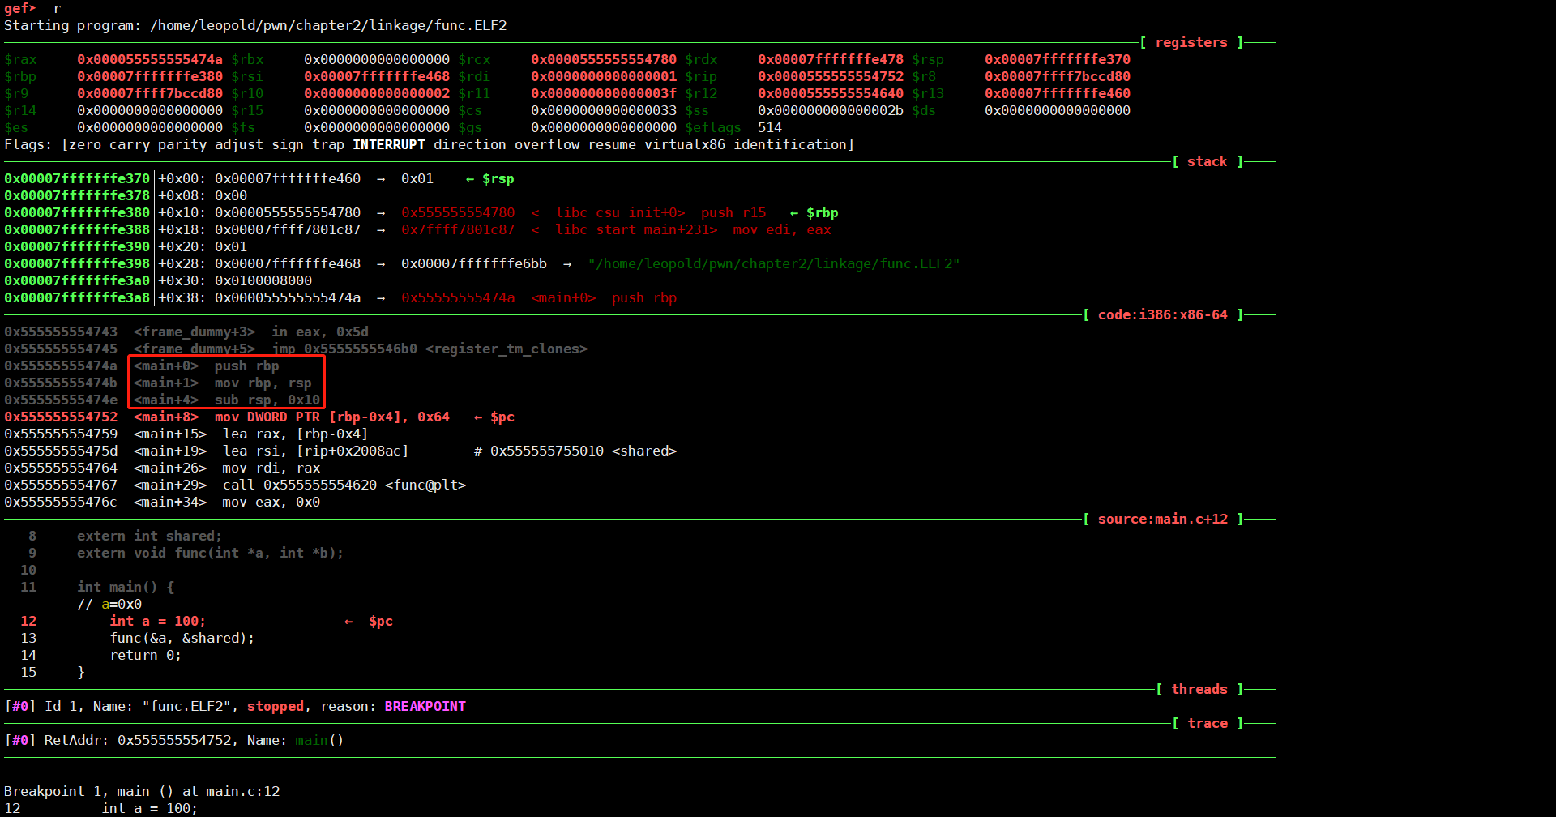This screenshot has width=1556, height=817.
Task: Click the ← $rsp marker in stack
Action: pos(490,178)
